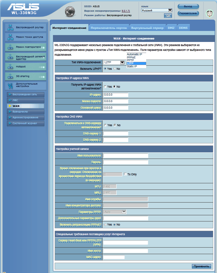Click the DNS-сервер 2 field

[x=116, y=140]
